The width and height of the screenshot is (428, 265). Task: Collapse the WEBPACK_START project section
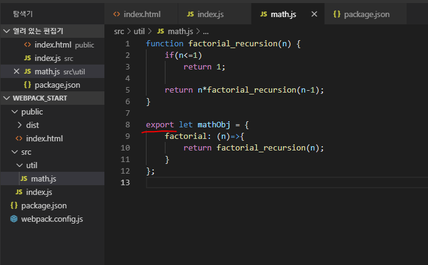coord(7,98)
